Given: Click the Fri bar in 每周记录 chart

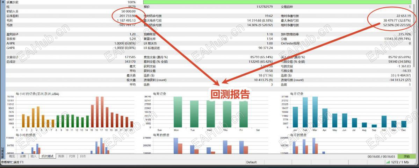Looking at the screenshot, I should point(244,114).
